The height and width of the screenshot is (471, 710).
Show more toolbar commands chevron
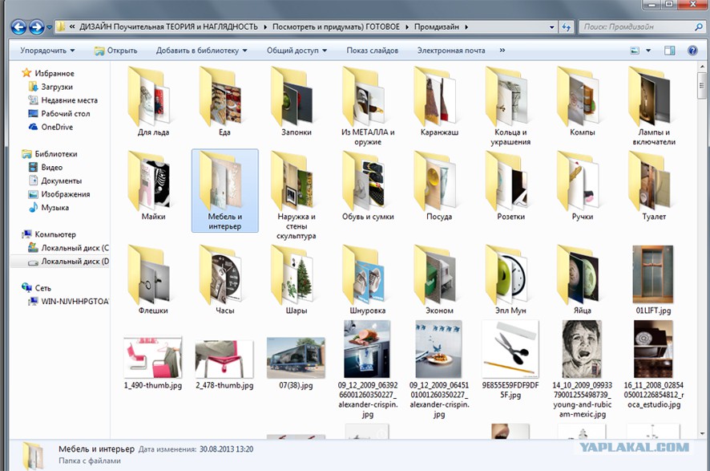click(x=502, y=51)
